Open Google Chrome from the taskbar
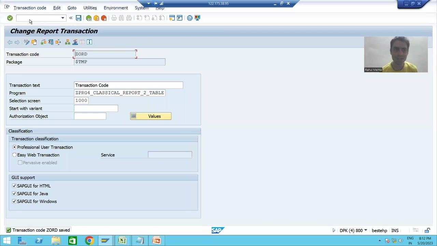Viewport: 437px width, 246px height. [x=89, y=241]
